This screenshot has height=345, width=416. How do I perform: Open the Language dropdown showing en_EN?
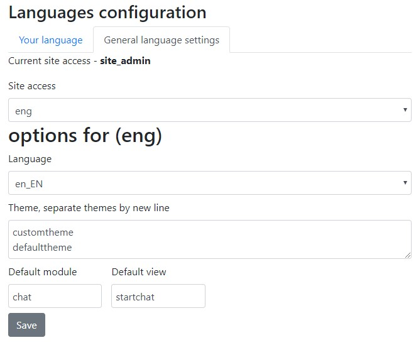click(x=210, y=183)
